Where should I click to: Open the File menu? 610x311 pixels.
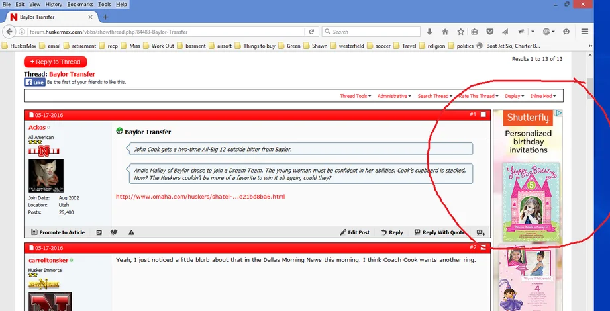tap(7, 4)
